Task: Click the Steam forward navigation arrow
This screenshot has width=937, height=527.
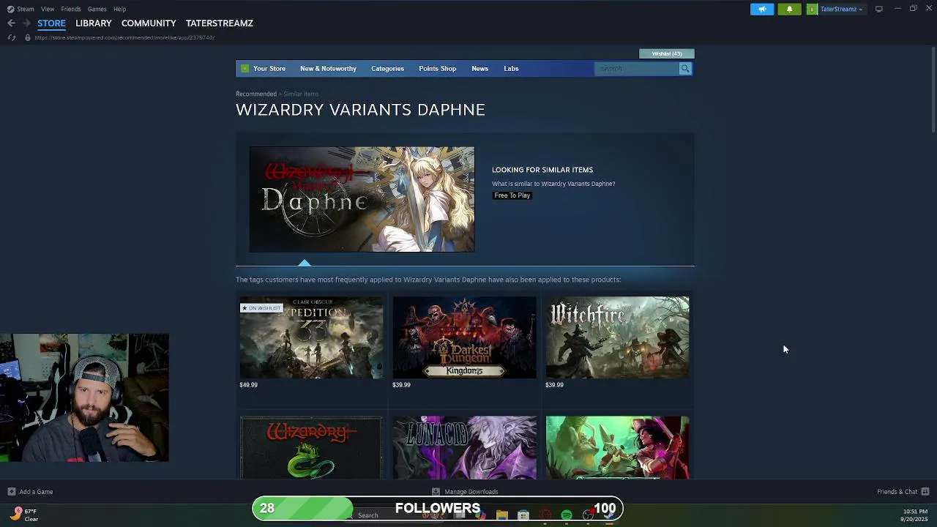Action: click(26, 23)
